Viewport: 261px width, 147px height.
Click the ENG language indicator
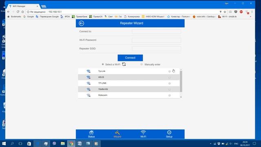click(236, 144)
